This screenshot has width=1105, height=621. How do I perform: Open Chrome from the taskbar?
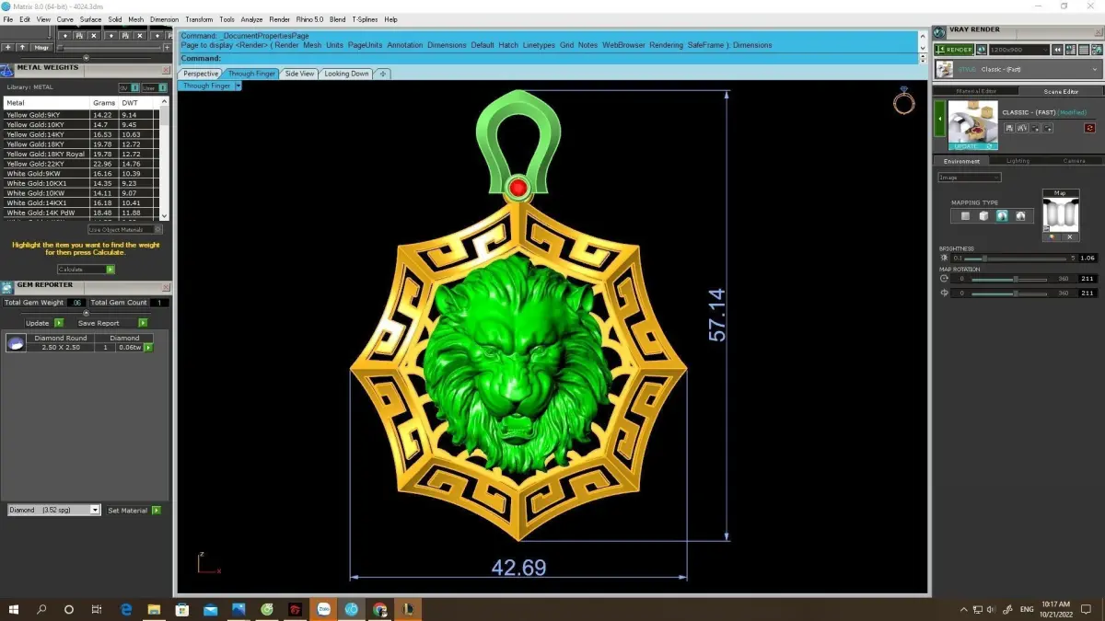point(379,609)
